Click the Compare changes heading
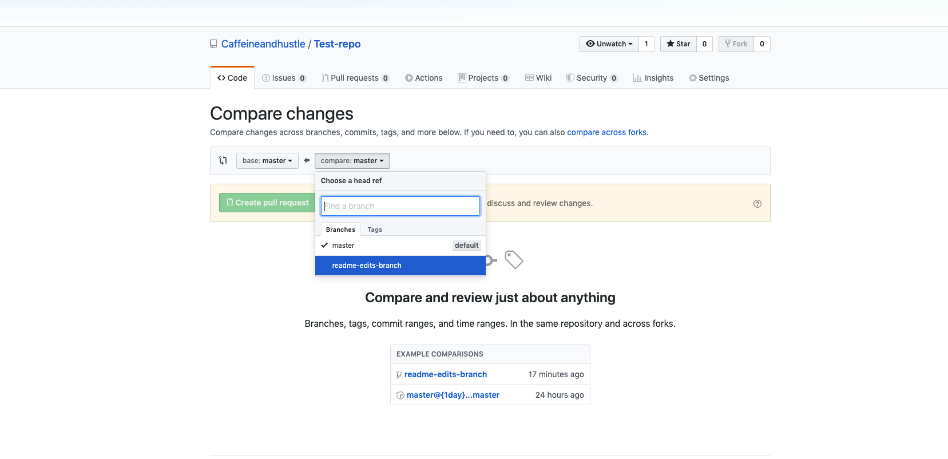Screen dimensions: 948x459 tap(281, 113)
